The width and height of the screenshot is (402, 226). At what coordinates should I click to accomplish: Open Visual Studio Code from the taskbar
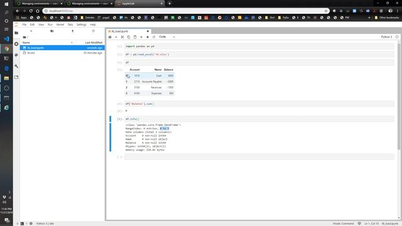[x=6, y=39]
